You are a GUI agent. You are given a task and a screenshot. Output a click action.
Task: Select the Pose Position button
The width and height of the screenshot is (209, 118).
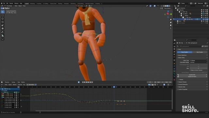(185, 52)
